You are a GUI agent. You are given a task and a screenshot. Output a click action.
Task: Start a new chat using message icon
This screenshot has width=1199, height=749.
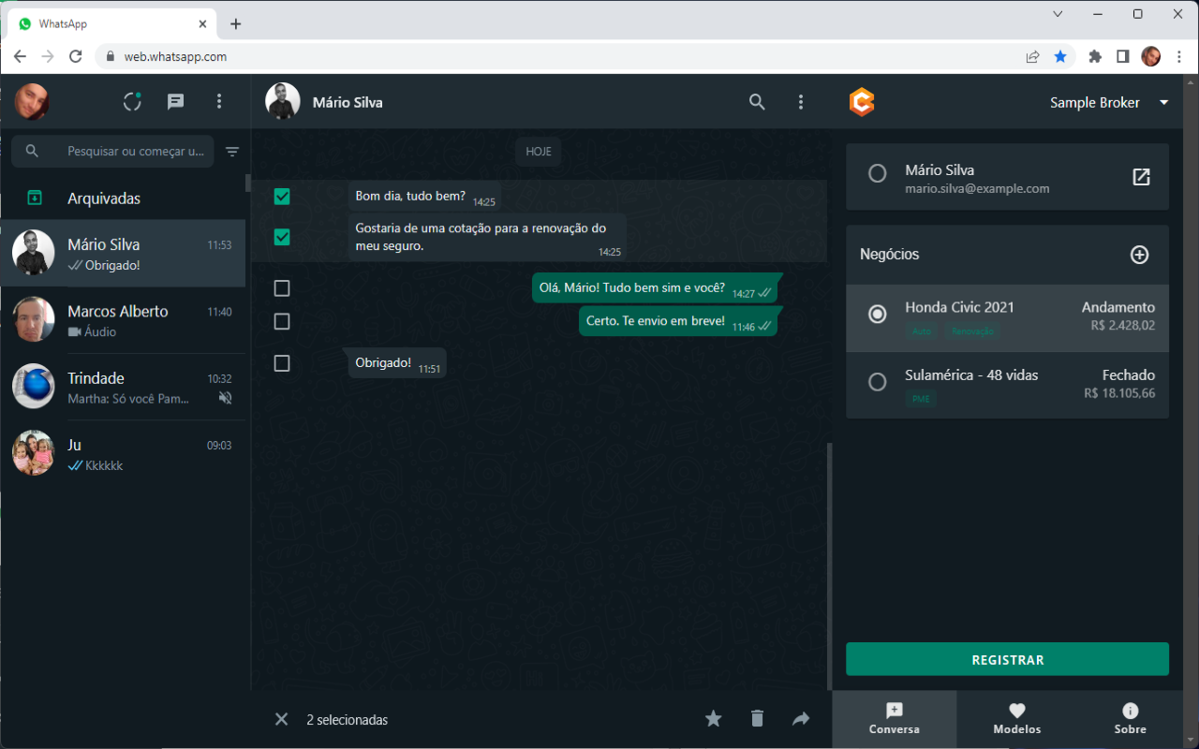[175, 102]
